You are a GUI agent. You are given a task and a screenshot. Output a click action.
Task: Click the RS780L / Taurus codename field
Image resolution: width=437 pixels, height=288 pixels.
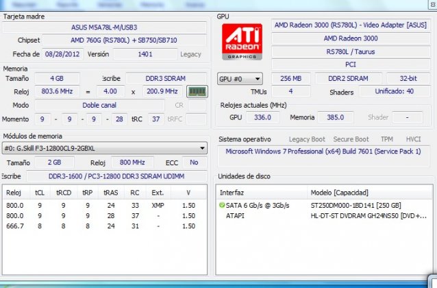(x=351, y=51)
